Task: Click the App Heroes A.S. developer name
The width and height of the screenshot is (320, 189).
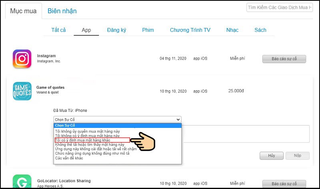Action: (x=50, y=186)
